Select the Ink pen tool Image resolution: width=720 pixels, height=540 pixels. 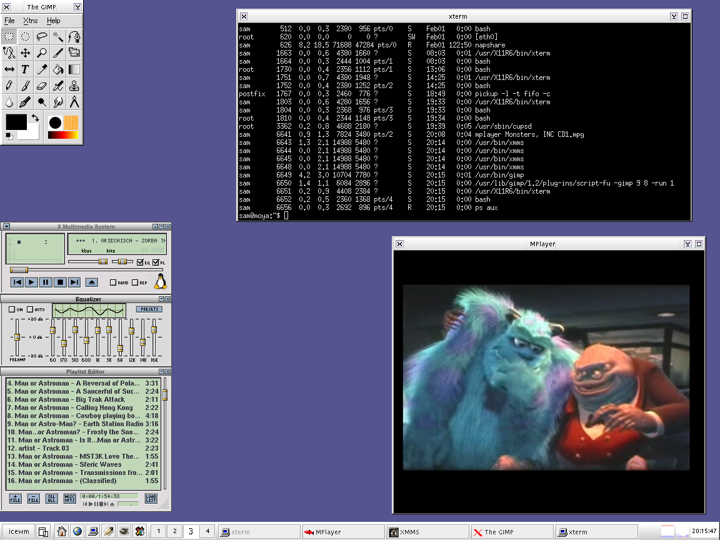(25, 102)
